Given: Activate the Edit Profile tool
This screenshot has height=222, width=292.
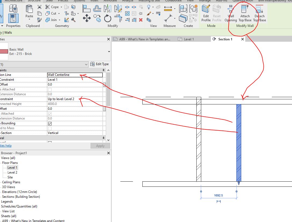Looking at the screenshot, I should [x=206, y=13].
